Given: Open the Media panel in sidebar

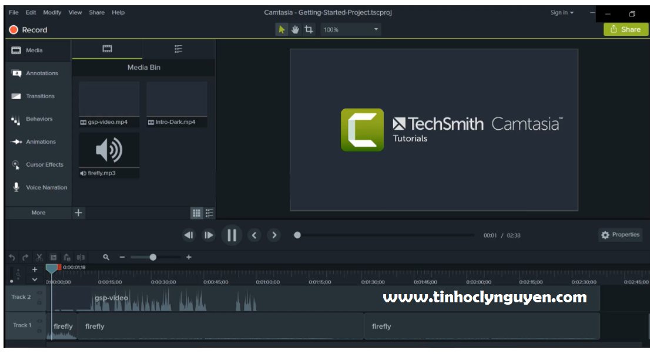Looking at the screenshot, I should click(38, 50).
